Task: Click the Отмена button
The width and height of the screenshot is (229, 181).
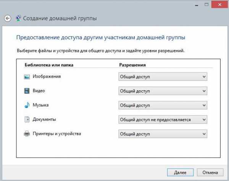Action: 210,173
